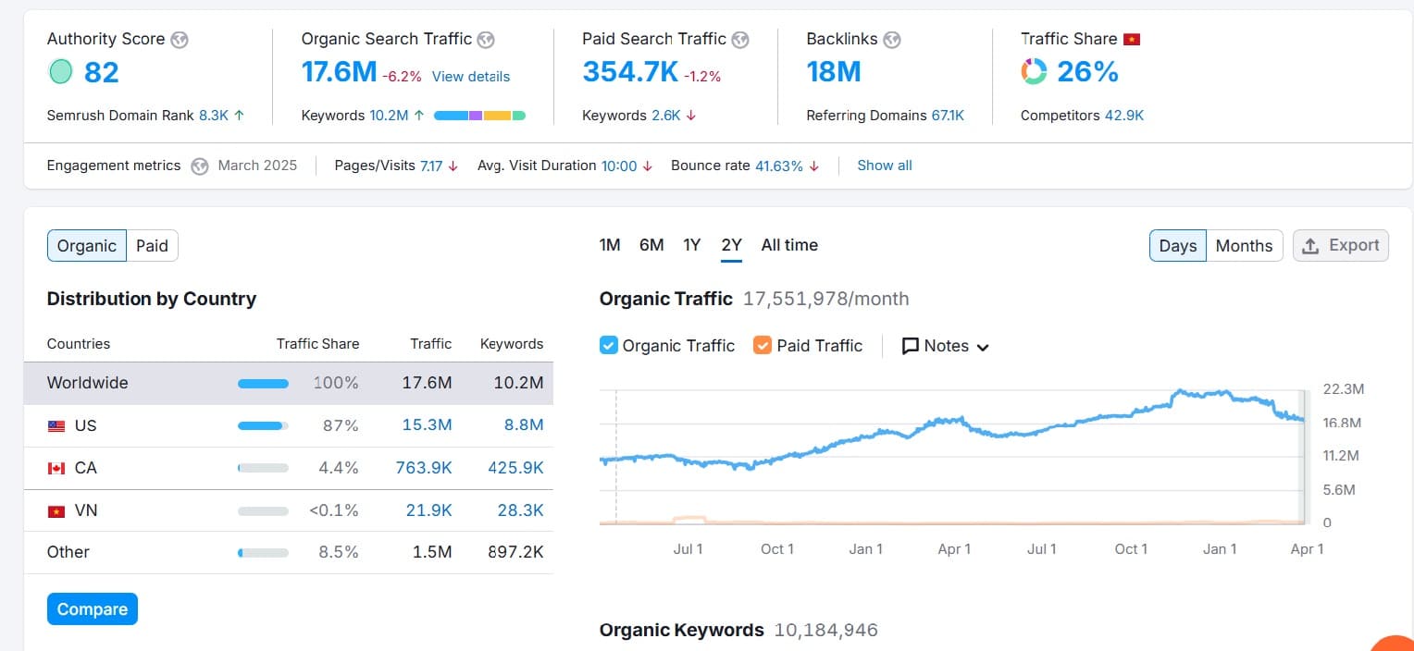The width and height of the screenshot is (1414, 651).
Task: Uncheck the Organic Traffic checkbox
Action: click(x=609, y=346)
